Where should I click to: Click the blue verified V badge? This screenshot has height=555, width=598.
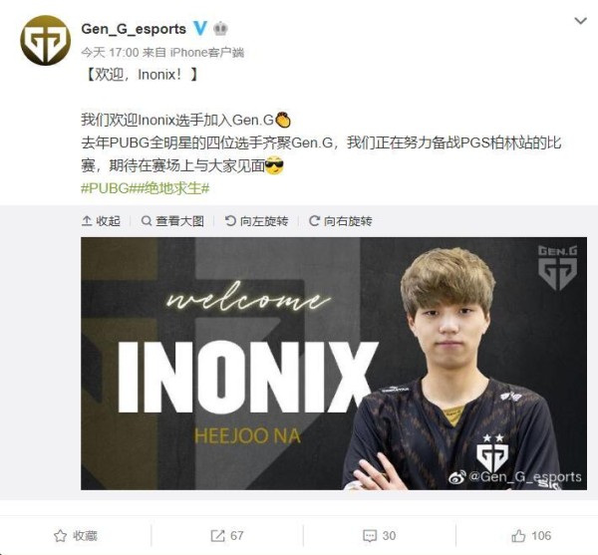coord(200,29)
